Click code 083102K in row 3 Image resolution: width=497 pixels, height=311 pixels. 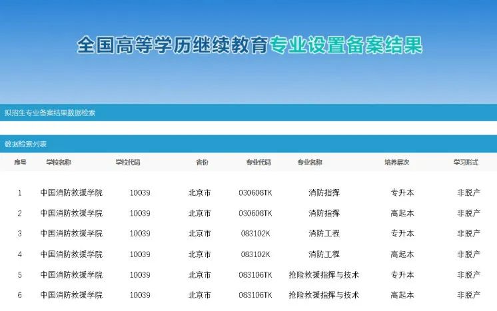coord(255,234)
